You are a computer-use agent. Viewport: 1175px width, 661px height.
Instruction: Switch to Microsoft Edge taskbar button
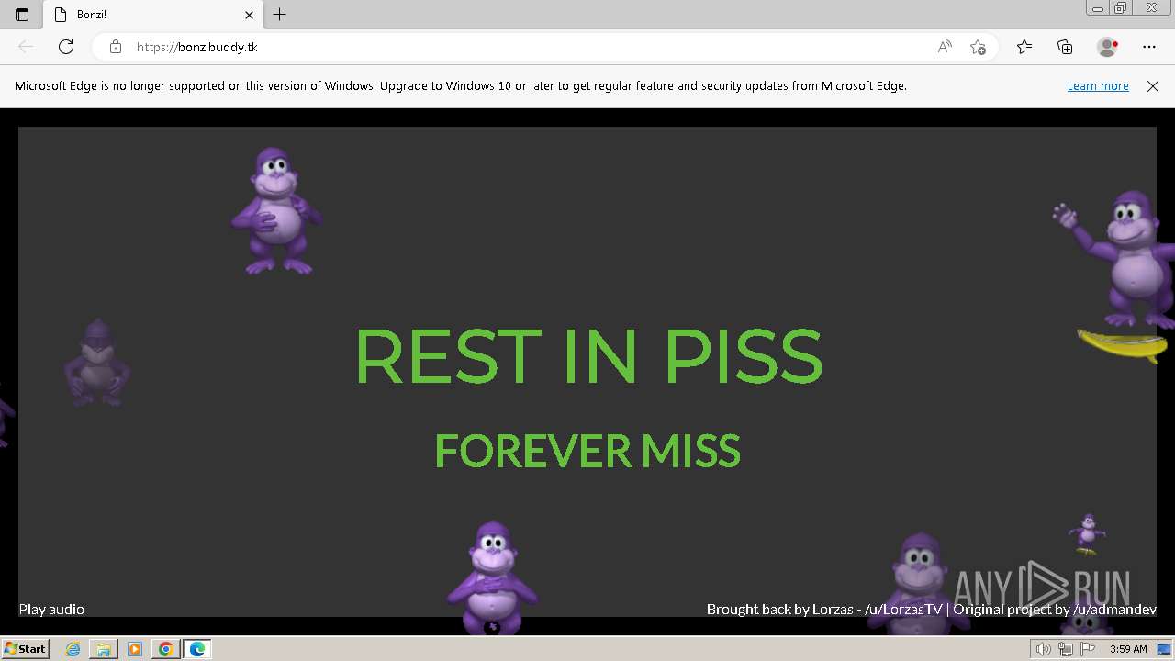click(196, 649)
